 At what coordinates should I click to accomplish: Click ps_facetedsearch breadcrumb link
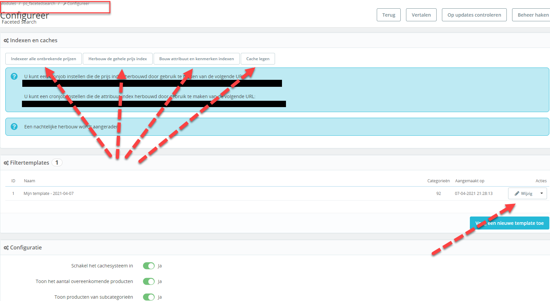click(39, 4)
